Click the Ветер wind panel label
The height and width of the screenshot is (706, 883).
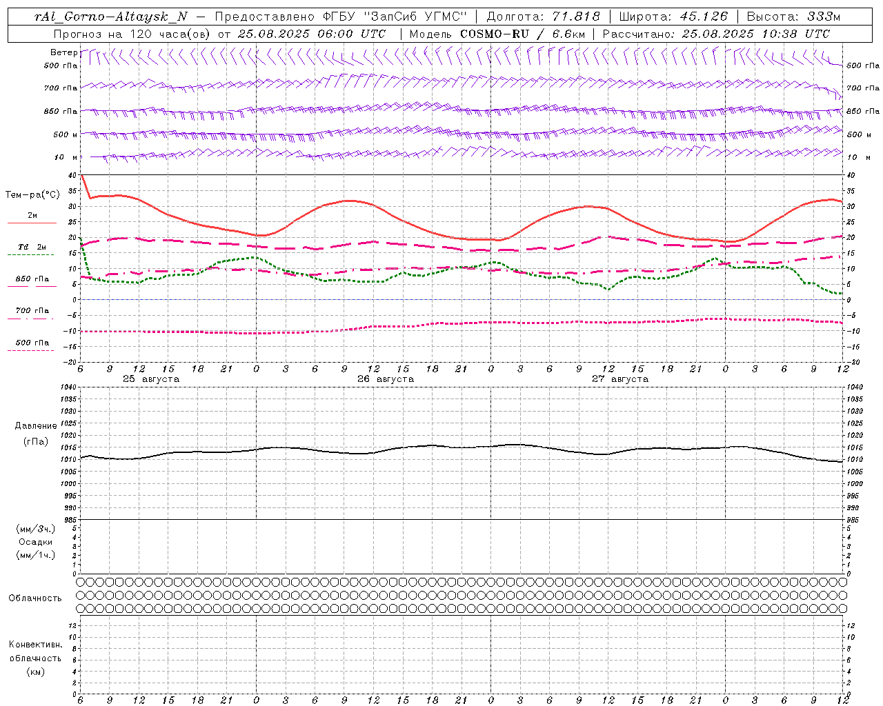[x=64, y=52]
